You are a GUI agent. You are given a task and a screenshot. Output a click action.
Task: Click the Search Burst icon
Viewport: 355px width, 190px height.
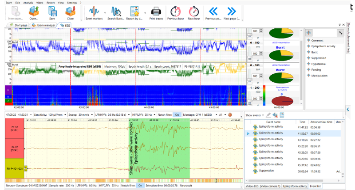pos(116,13)
